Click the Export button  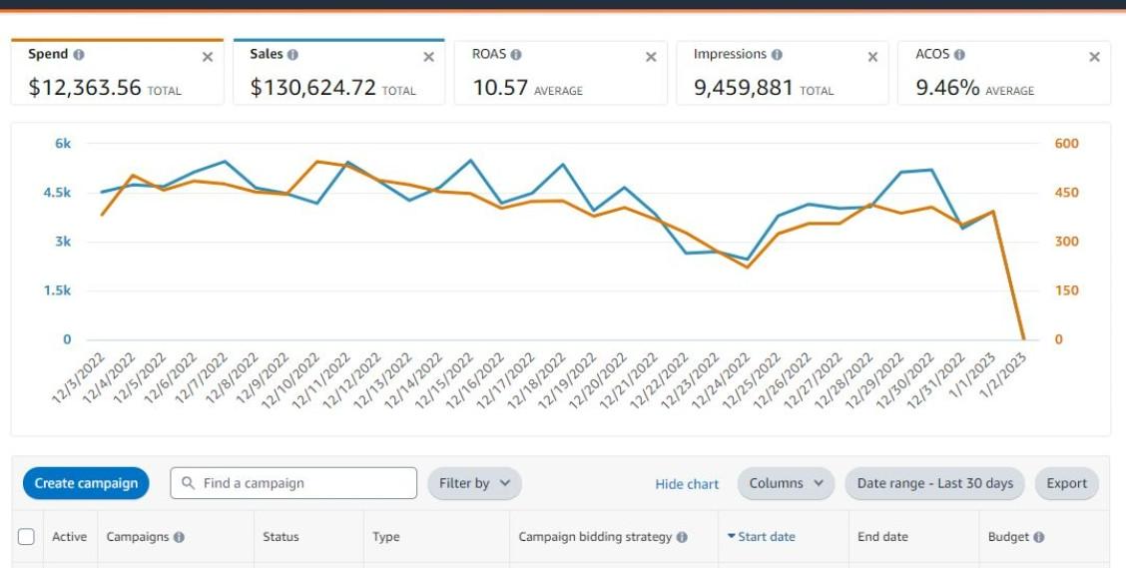(x=1066, y=483)
